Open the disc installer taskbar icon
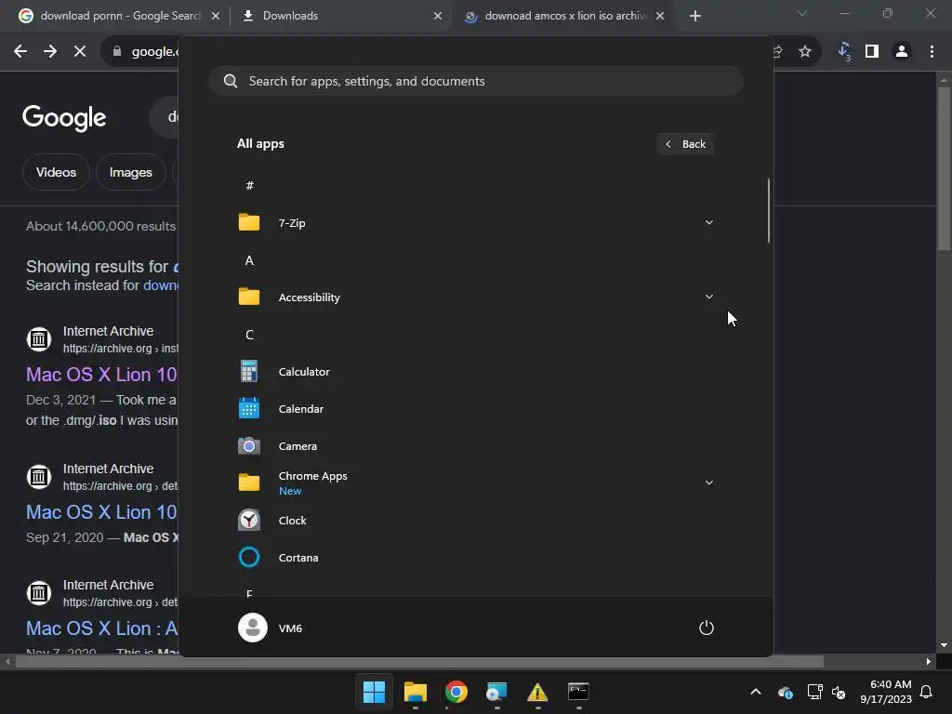This screenshot has width=952, height=714. click(x=496, y=692)
